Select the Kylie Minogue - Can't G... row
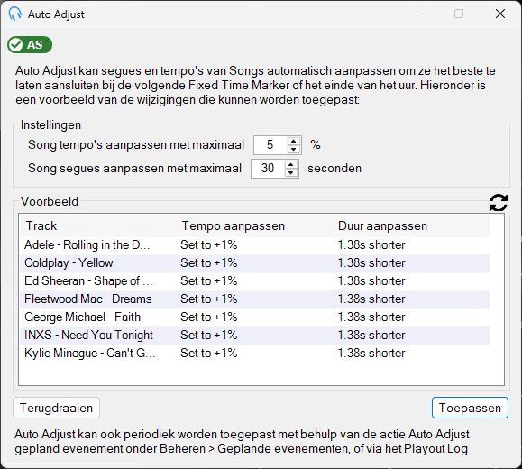 coord(254,353)
